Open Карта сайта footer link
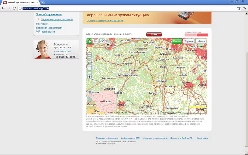This screenshot has width=248, height=155. (202, 138)
